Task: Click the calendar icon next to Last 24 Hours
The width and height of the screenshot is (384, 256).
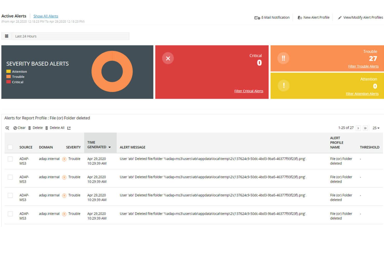Action: click(x=6, y=36)
